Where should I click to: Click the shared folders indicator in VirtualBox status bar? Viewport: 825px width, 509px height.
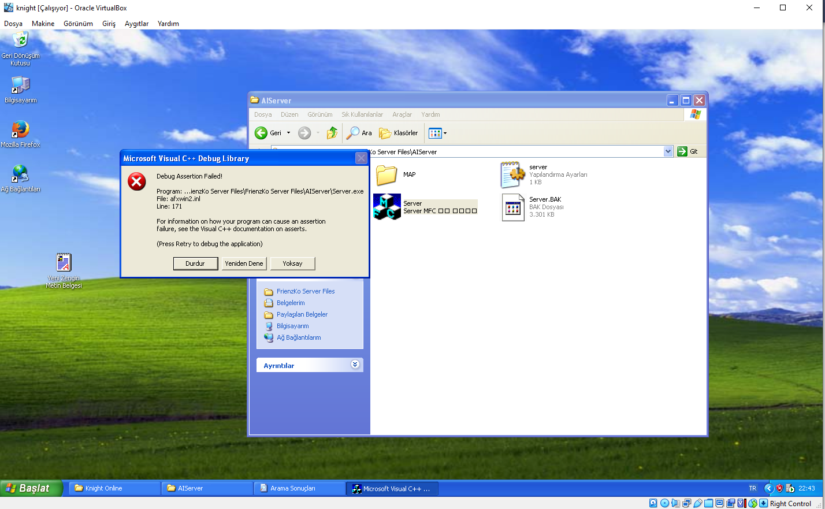point(708,503)
